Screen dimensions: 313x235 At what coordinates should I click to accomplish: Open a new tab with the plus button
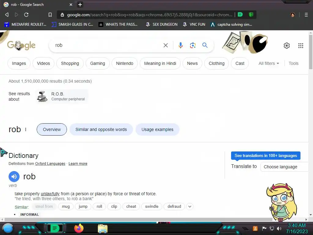click(x=80, y=4)
